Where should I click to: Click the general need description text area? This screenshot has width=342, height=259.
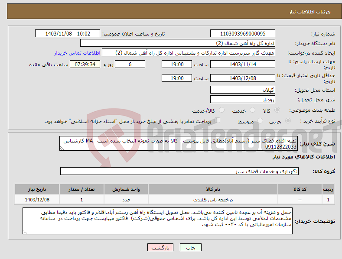[x=179, y=143]
